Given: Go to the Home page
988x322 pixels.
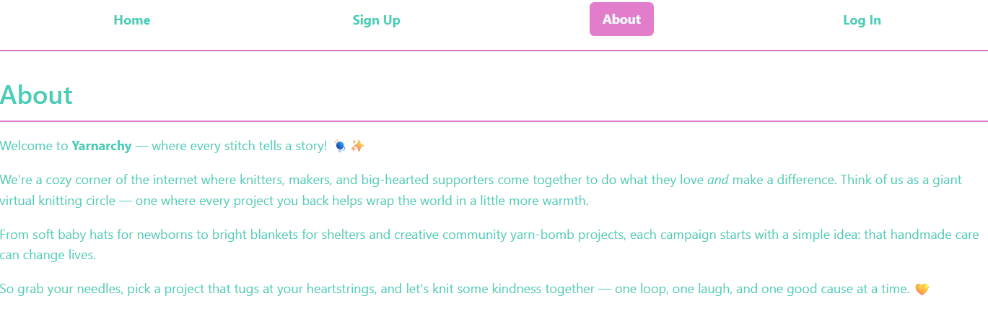Looking at the screenshot, I should click(x=131, y=20).
